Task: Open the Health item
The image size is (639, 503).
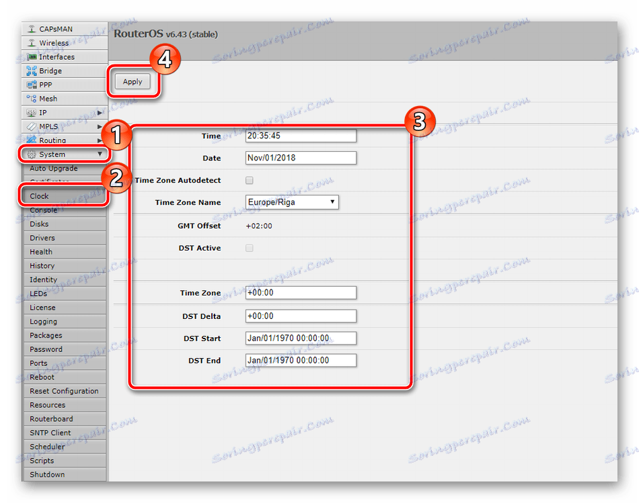Action: coord(65,252)
